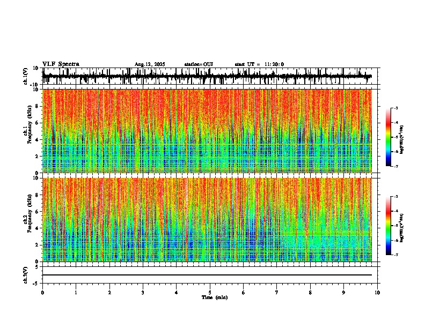425x328 pixels.
Task: Click the ch.1 "Frequency (kHz)" axis label
Action: (x=30, y=125)
